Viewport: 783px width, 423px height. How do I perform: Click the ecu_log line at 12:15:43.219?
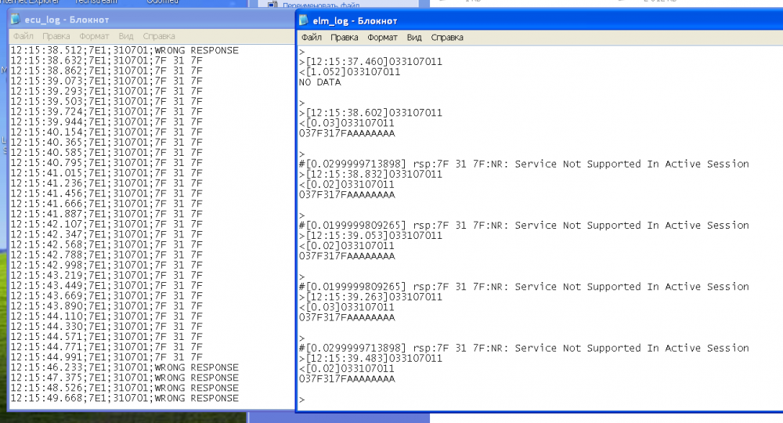[x=106, y=275]
